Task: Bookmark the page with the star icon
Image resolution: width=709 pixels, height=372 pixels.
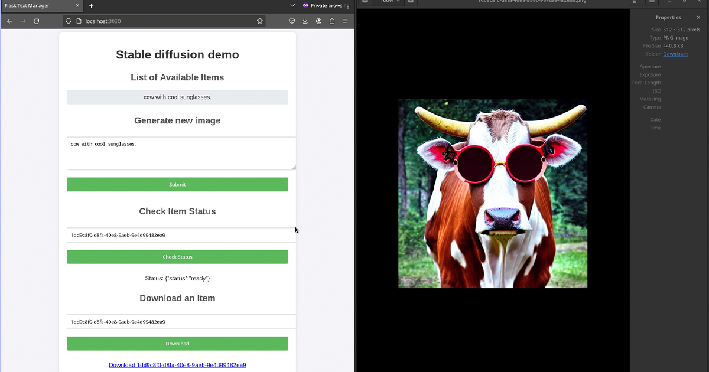Action: coord(260,21)
